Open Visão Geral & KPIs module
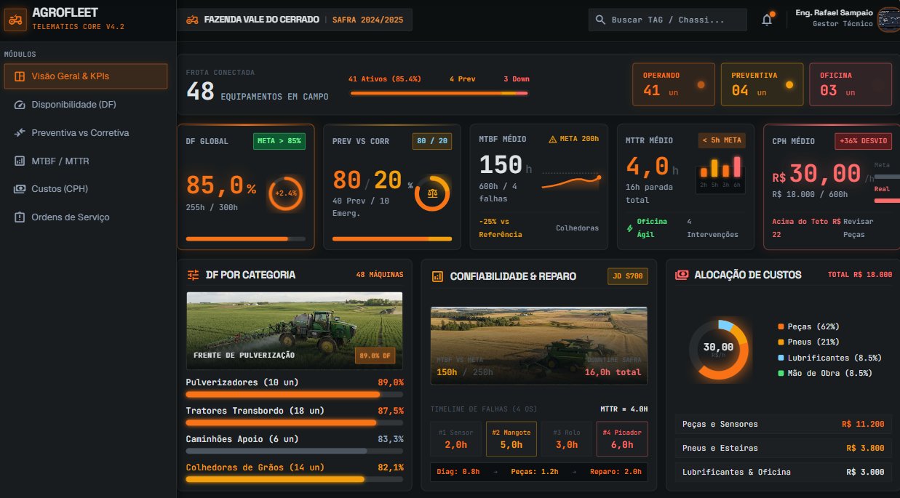This screenshot has height=498, width=900. coord(86,76)
